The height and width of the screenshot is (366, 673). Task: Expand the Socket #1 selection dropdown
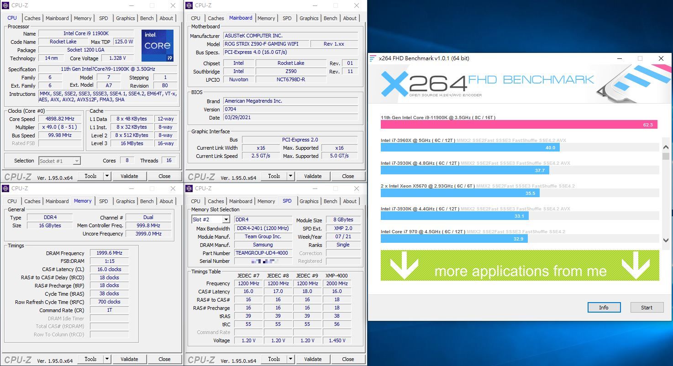pyautogui.click(x=77, y=161)
